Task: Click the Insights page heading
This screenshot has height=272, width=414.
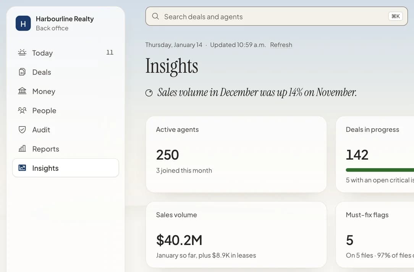Action: click(171, 66)
